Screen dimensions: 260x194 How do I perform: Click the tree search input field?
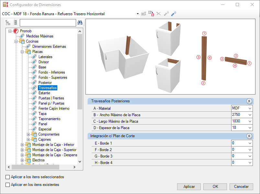48,23
